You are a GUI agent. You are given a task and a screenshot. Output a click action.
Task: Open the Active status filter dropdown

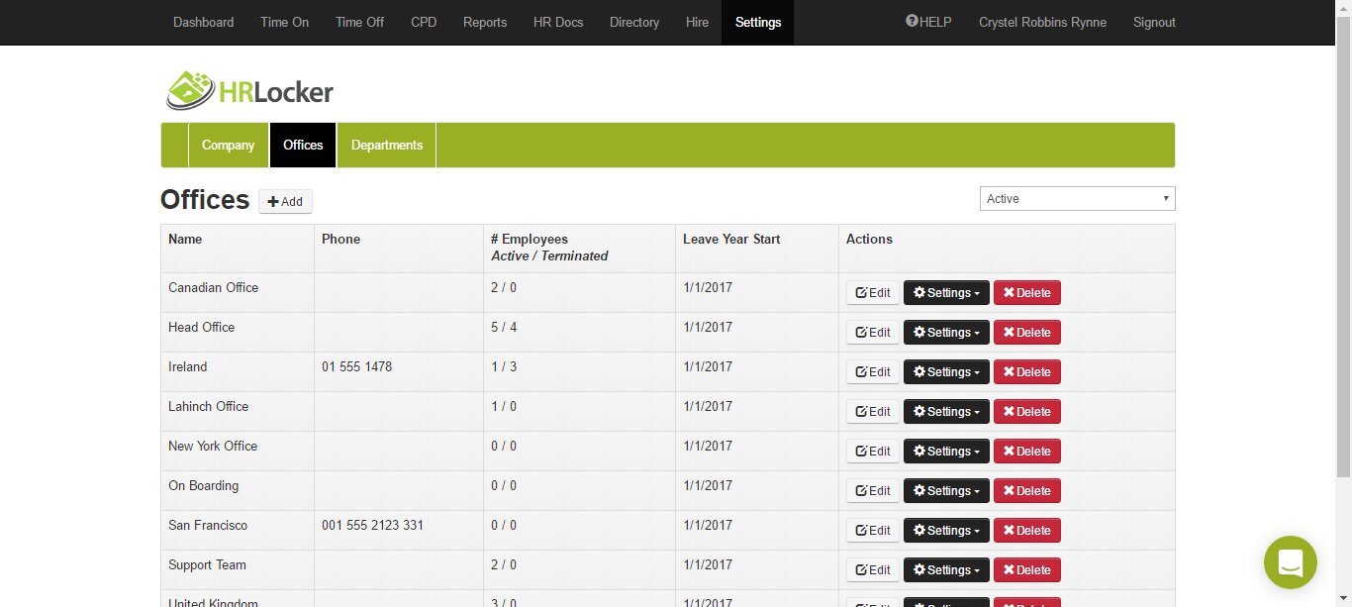[1077, 199]
